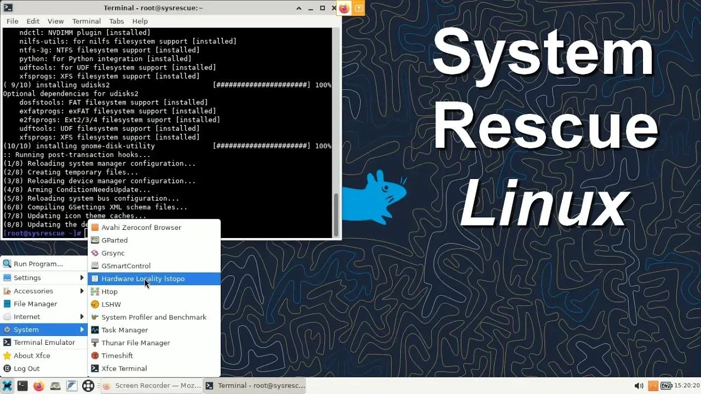Start Thunar File Manager
This screenshot has height=394, width=701.
tap(135, 343)
